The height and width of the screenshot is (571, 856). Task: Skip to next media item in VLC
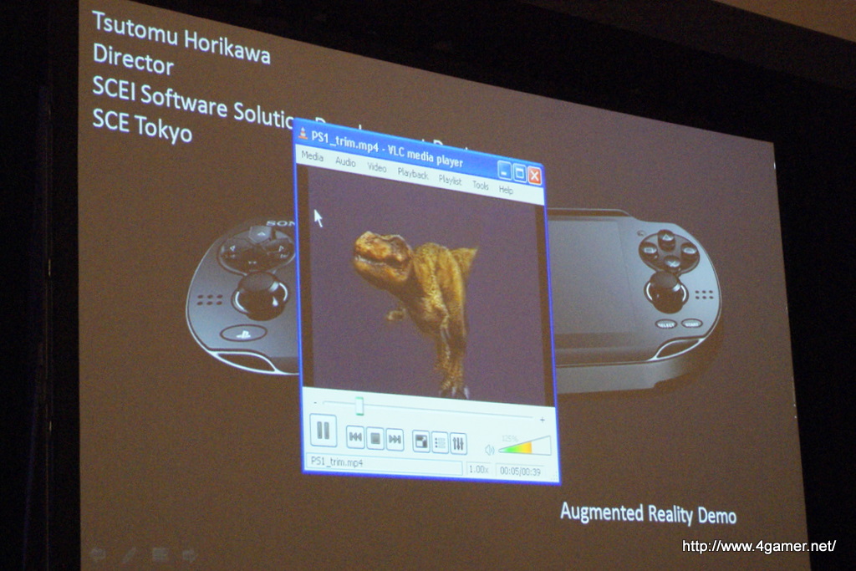(x=395, y=439)
